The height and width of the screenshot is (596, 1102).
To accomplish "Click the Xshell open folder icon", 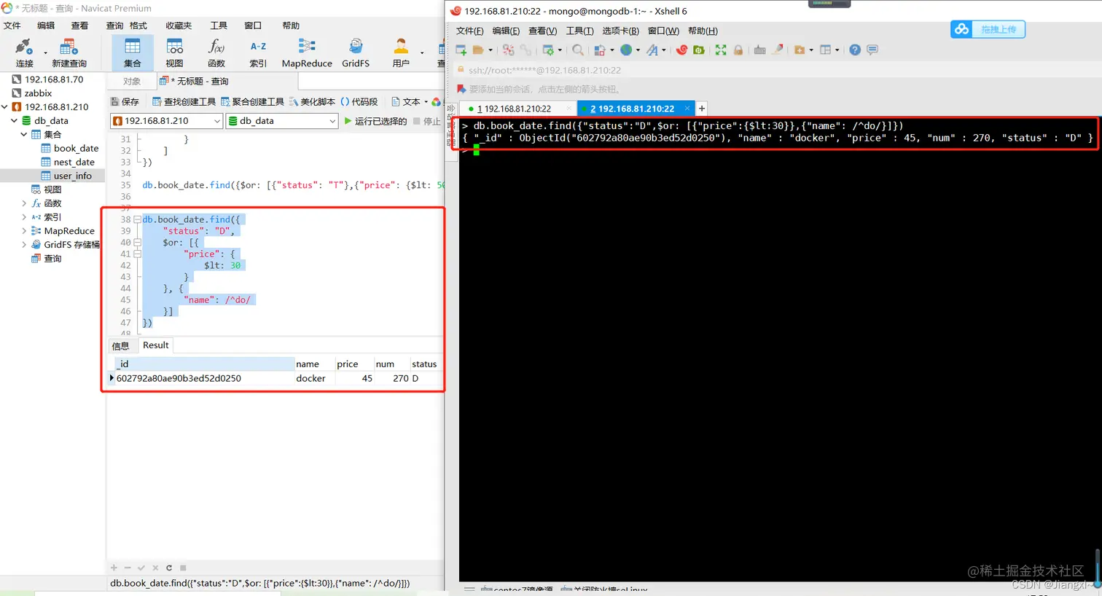I will click(x=478, y=50).
